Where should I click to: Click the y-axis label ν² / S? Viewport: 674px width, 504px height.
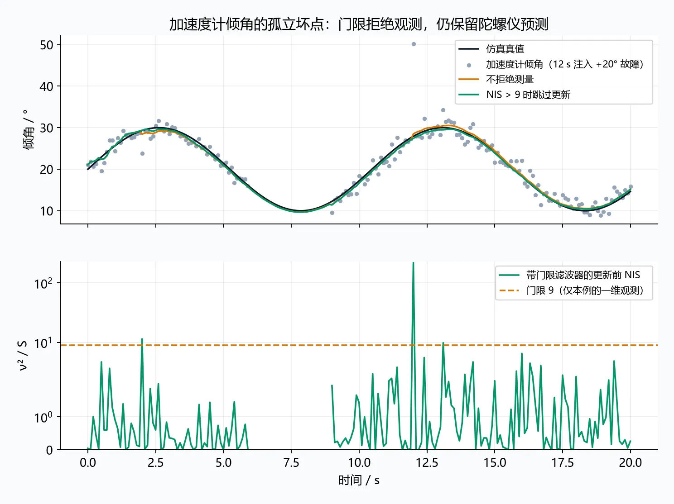coord(23,355)
